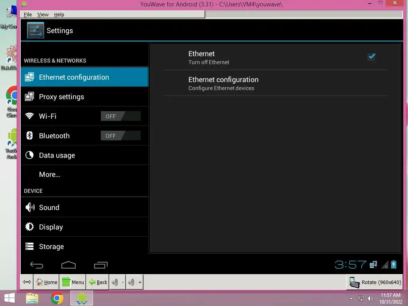Screen dimensions: 408x306
Task: Show hidden system tray icons
Action: (x=351, y=298)
